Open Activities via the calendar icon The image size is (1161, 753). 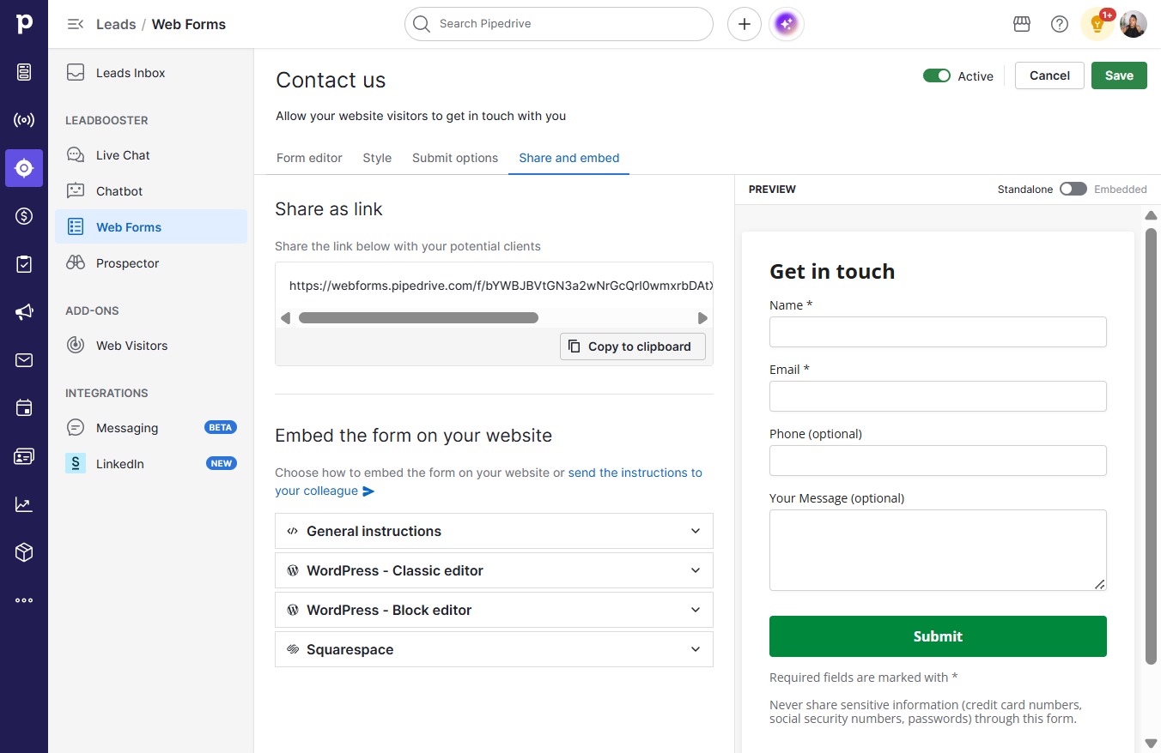pos(24,408)
